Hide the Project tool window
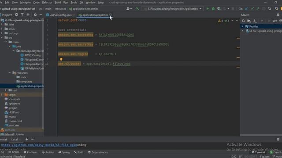 (41, 15)
